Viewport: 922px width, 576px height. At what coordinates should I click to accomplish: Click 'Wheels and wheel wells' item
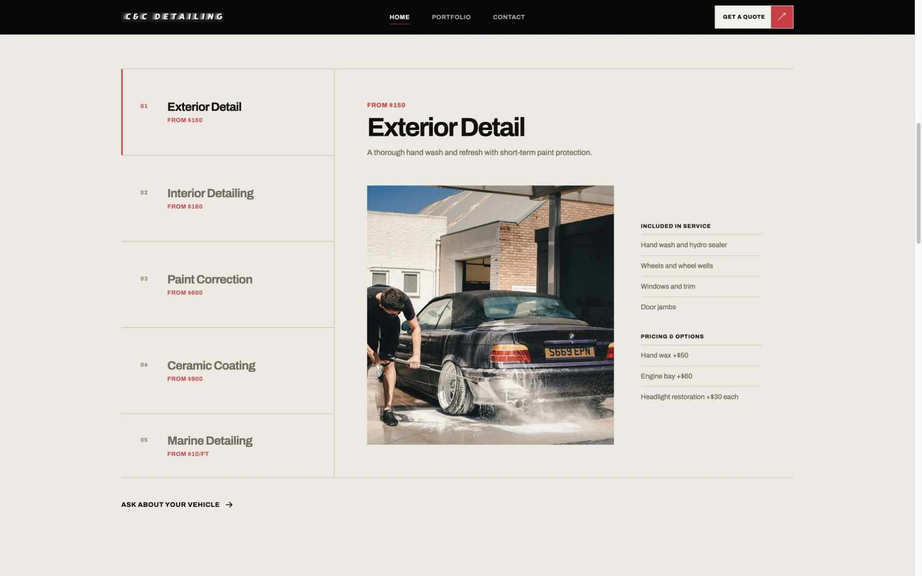(700, 266)
